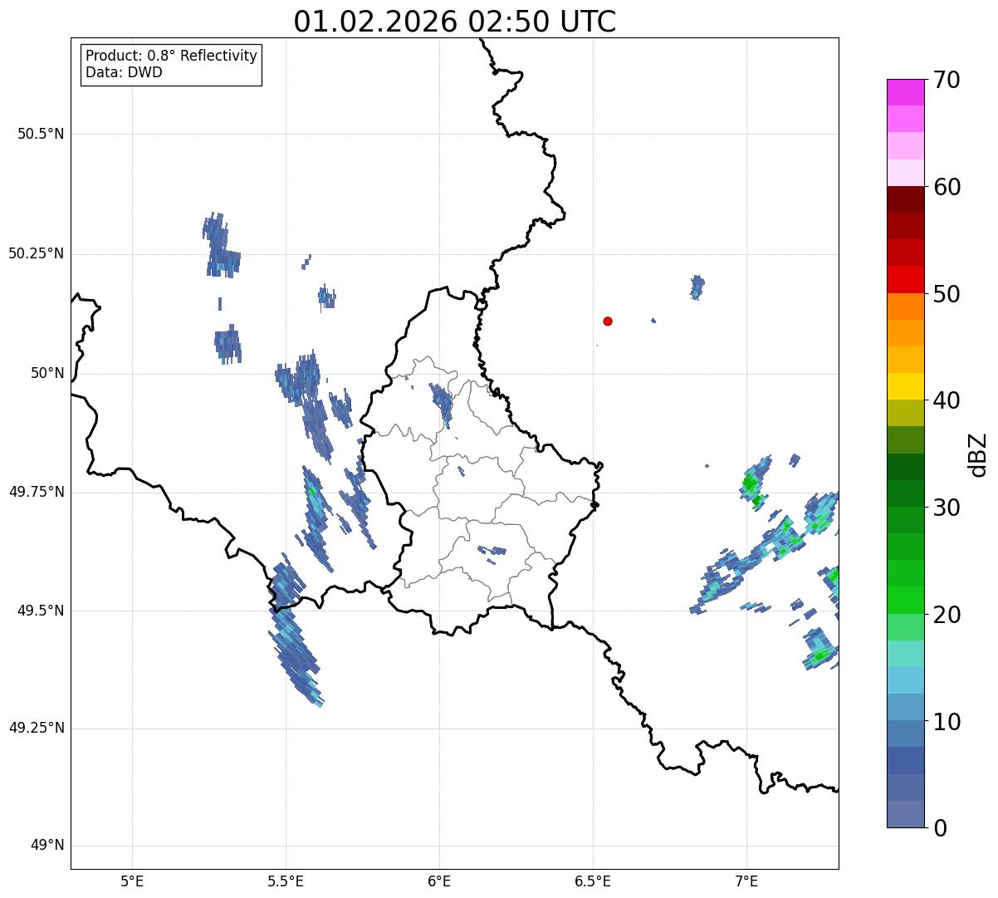Viewport: 998px width, 898px height.
Task: Click the 49.75°N latitude label
Action: 37,492
